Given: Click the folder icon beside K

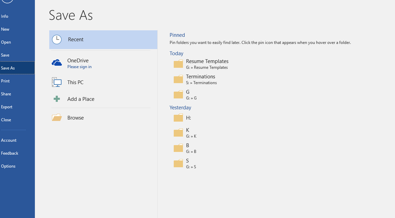Looking at the screenshot, I should point(179,133).
